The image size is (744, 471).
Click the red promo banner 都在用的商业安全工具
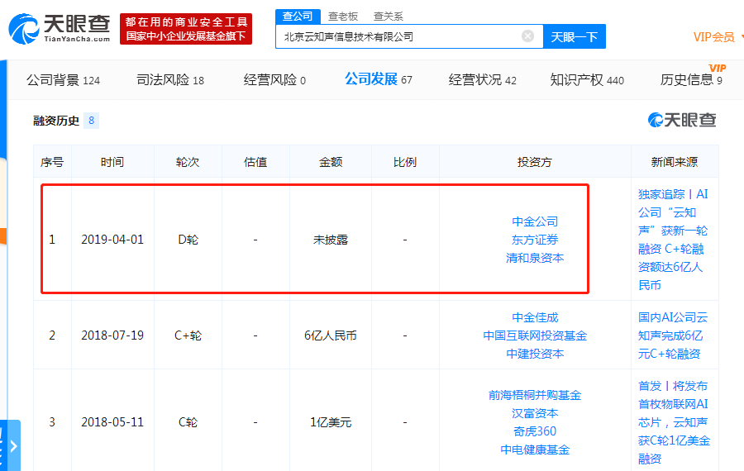pyautogui.click(x=186, y=29)
